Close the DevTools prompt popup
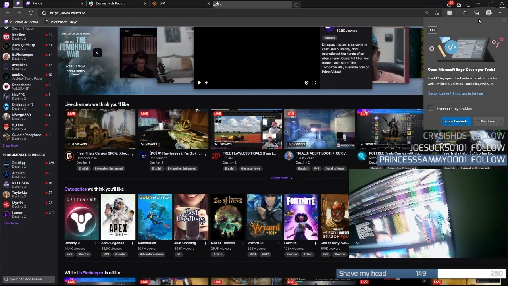The image size is (508, 286). (504, 21)
